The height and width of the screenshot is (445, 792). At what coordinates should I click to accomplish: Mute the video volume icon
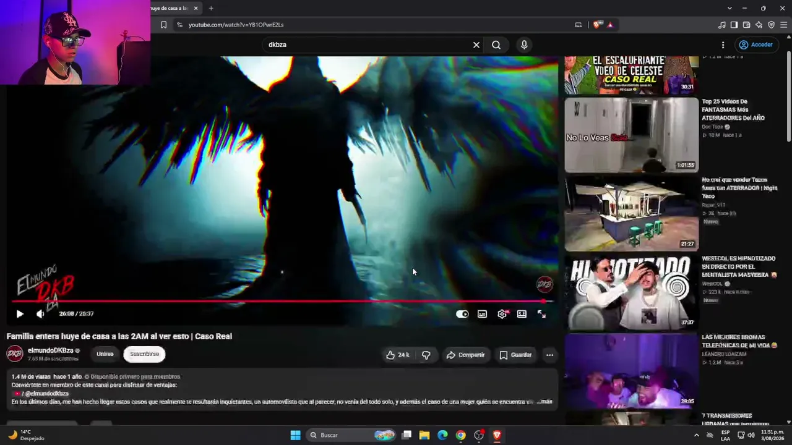point(40,314)
